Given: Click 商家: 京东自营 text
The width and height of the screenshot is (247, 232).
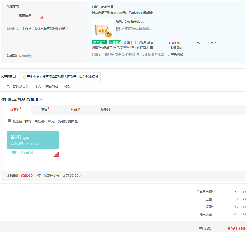Looking at the screenshot, I should click(x=103, y=7).
